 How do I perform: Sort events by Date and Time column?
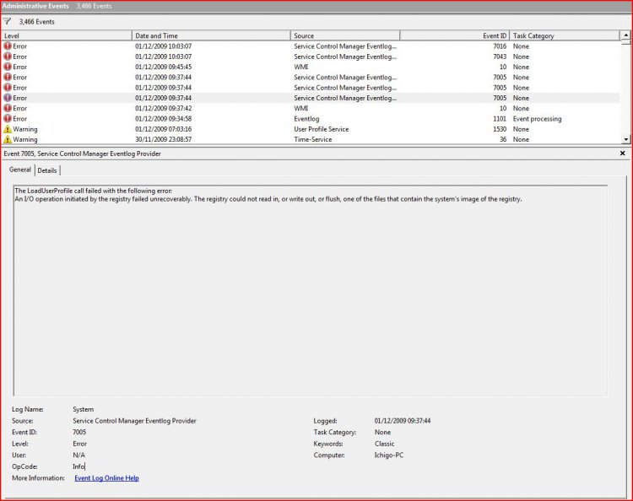tap(211, 36)
